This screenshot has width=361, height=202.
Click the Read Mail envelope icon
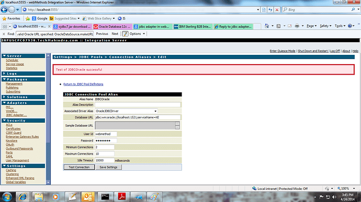290,26
